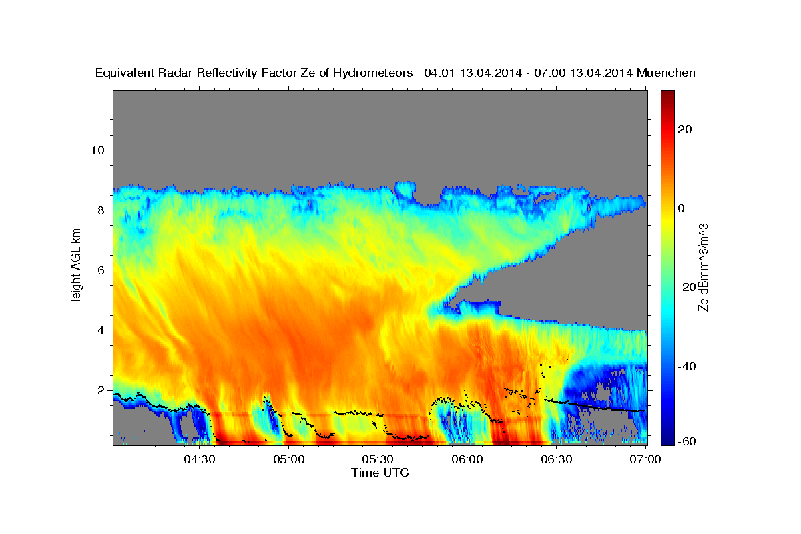
Task: Click the yellow band of the colorbar
Action: tap(667, 220)
